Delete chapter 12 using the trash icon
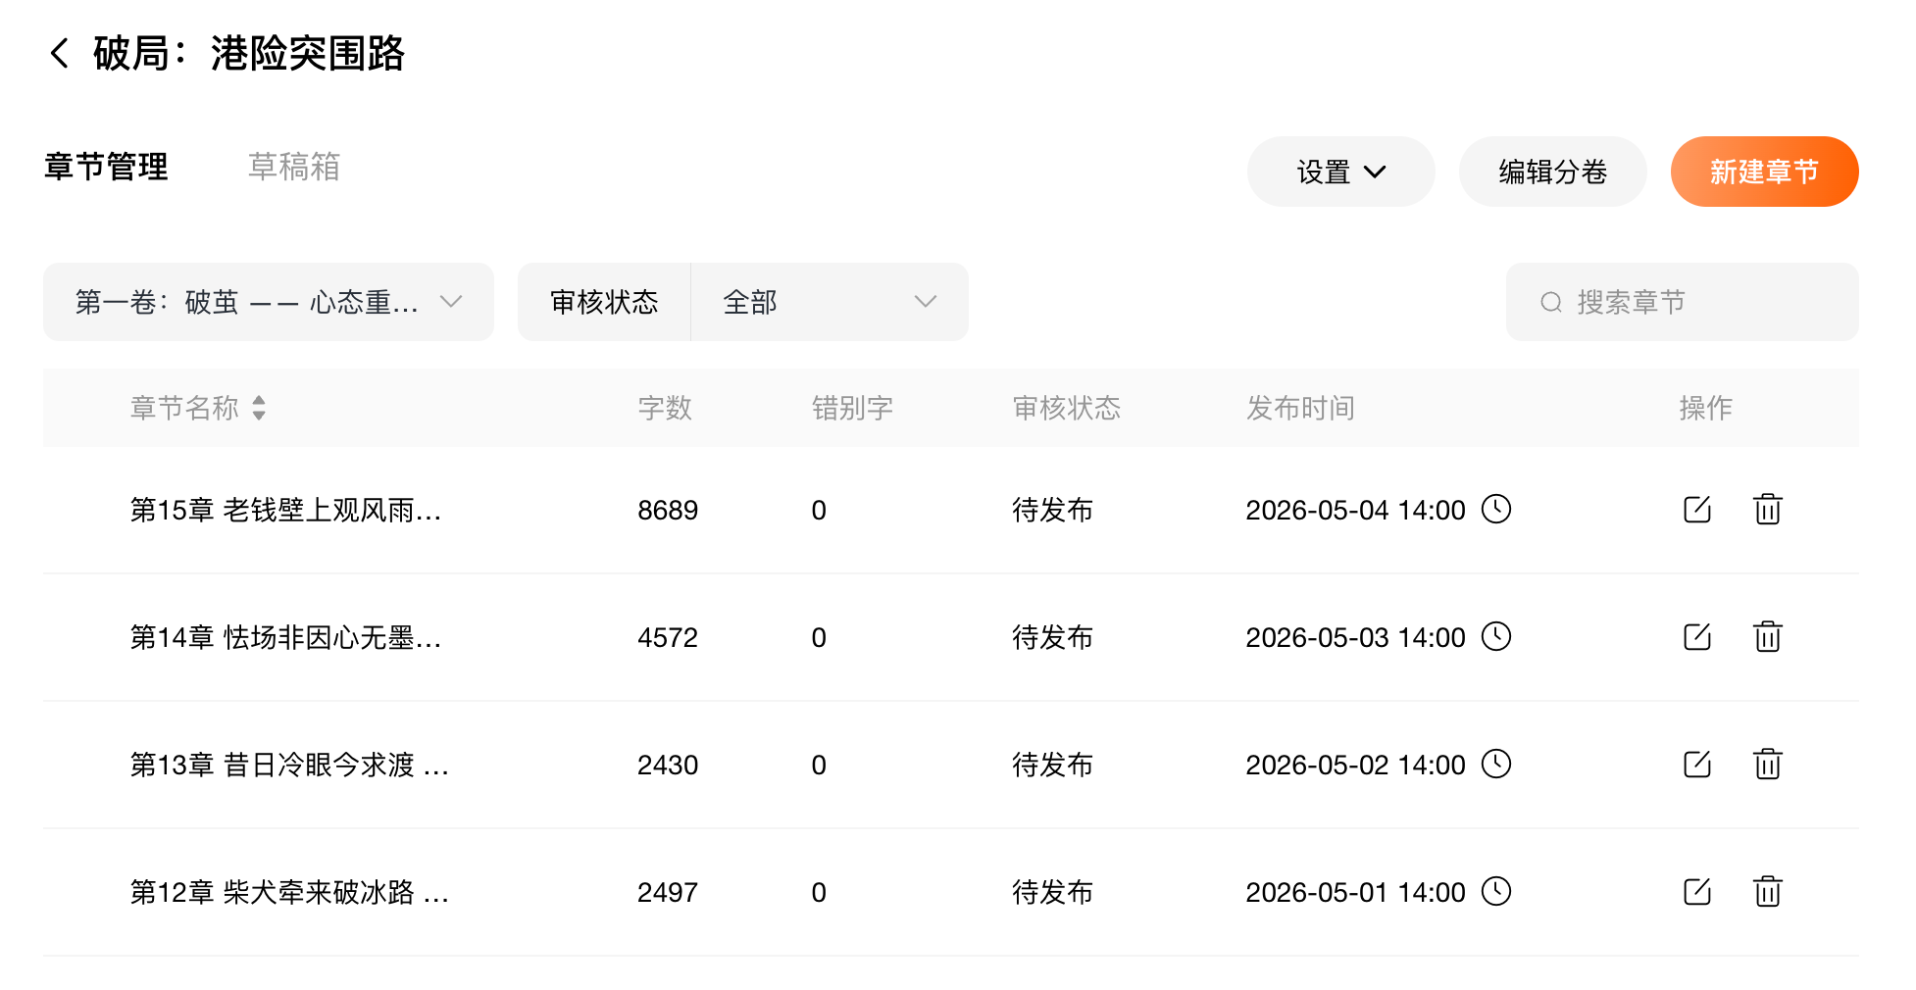Image resolution: width=1916 pixels, height=990 pixels. pyautogui.click(x=1767, y=892)
